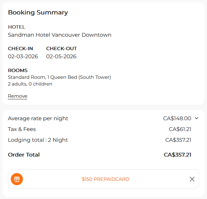The width and height of the screenshot is (207, 199).
Task: Click the bold Order Total amount
Action: tap(178, 155)
